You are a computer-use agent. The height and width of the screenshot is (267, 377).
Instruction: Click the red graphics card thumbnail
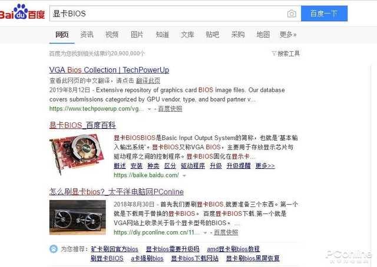coord(77,153)
